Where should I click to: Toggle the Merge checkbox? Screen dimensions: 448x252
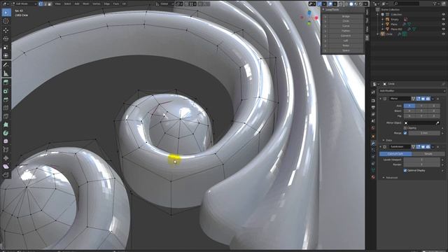[x=405, y=133]
